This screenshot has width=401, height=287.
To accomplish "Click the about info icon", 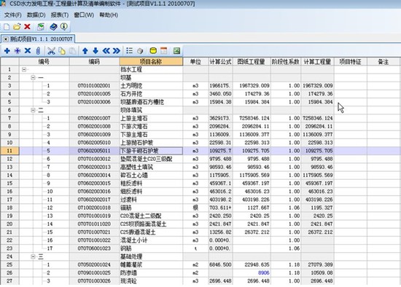I will point(64,26).
